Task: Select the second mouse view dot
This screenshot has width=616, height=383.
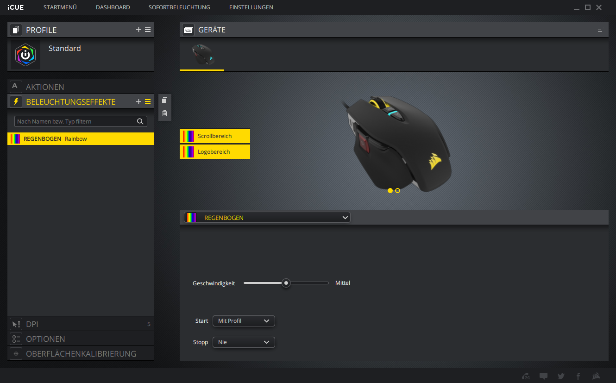Action: [397, 190]
